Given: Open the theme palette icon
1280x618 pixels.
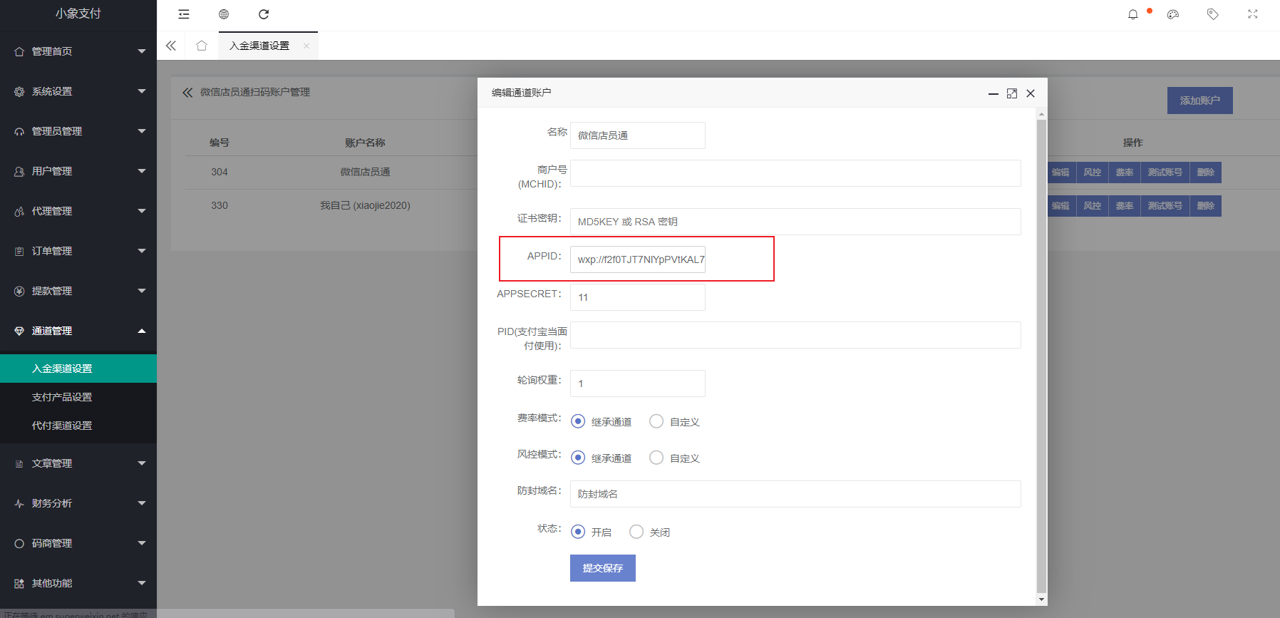Looking at the screenshot, I should [x=1173, y=14].
